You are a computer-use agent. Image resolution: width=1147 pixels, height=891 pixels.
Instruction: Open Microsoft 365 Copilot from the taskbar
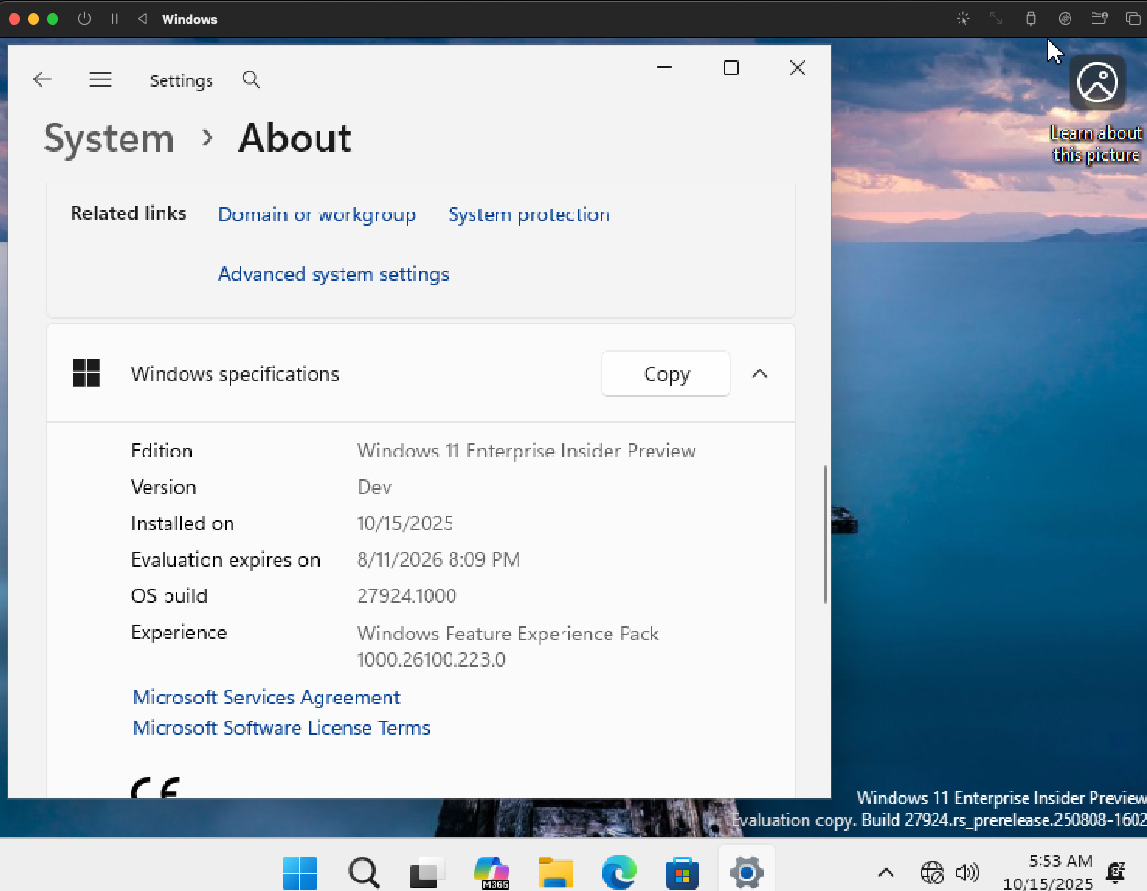[x=491, y=873]
